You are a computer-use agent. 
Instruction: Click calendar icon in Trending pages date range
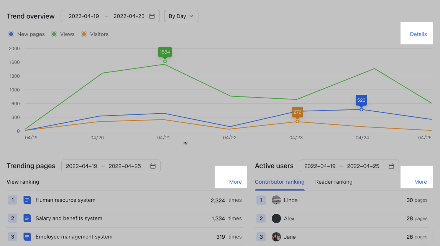[x=153, y=166]
